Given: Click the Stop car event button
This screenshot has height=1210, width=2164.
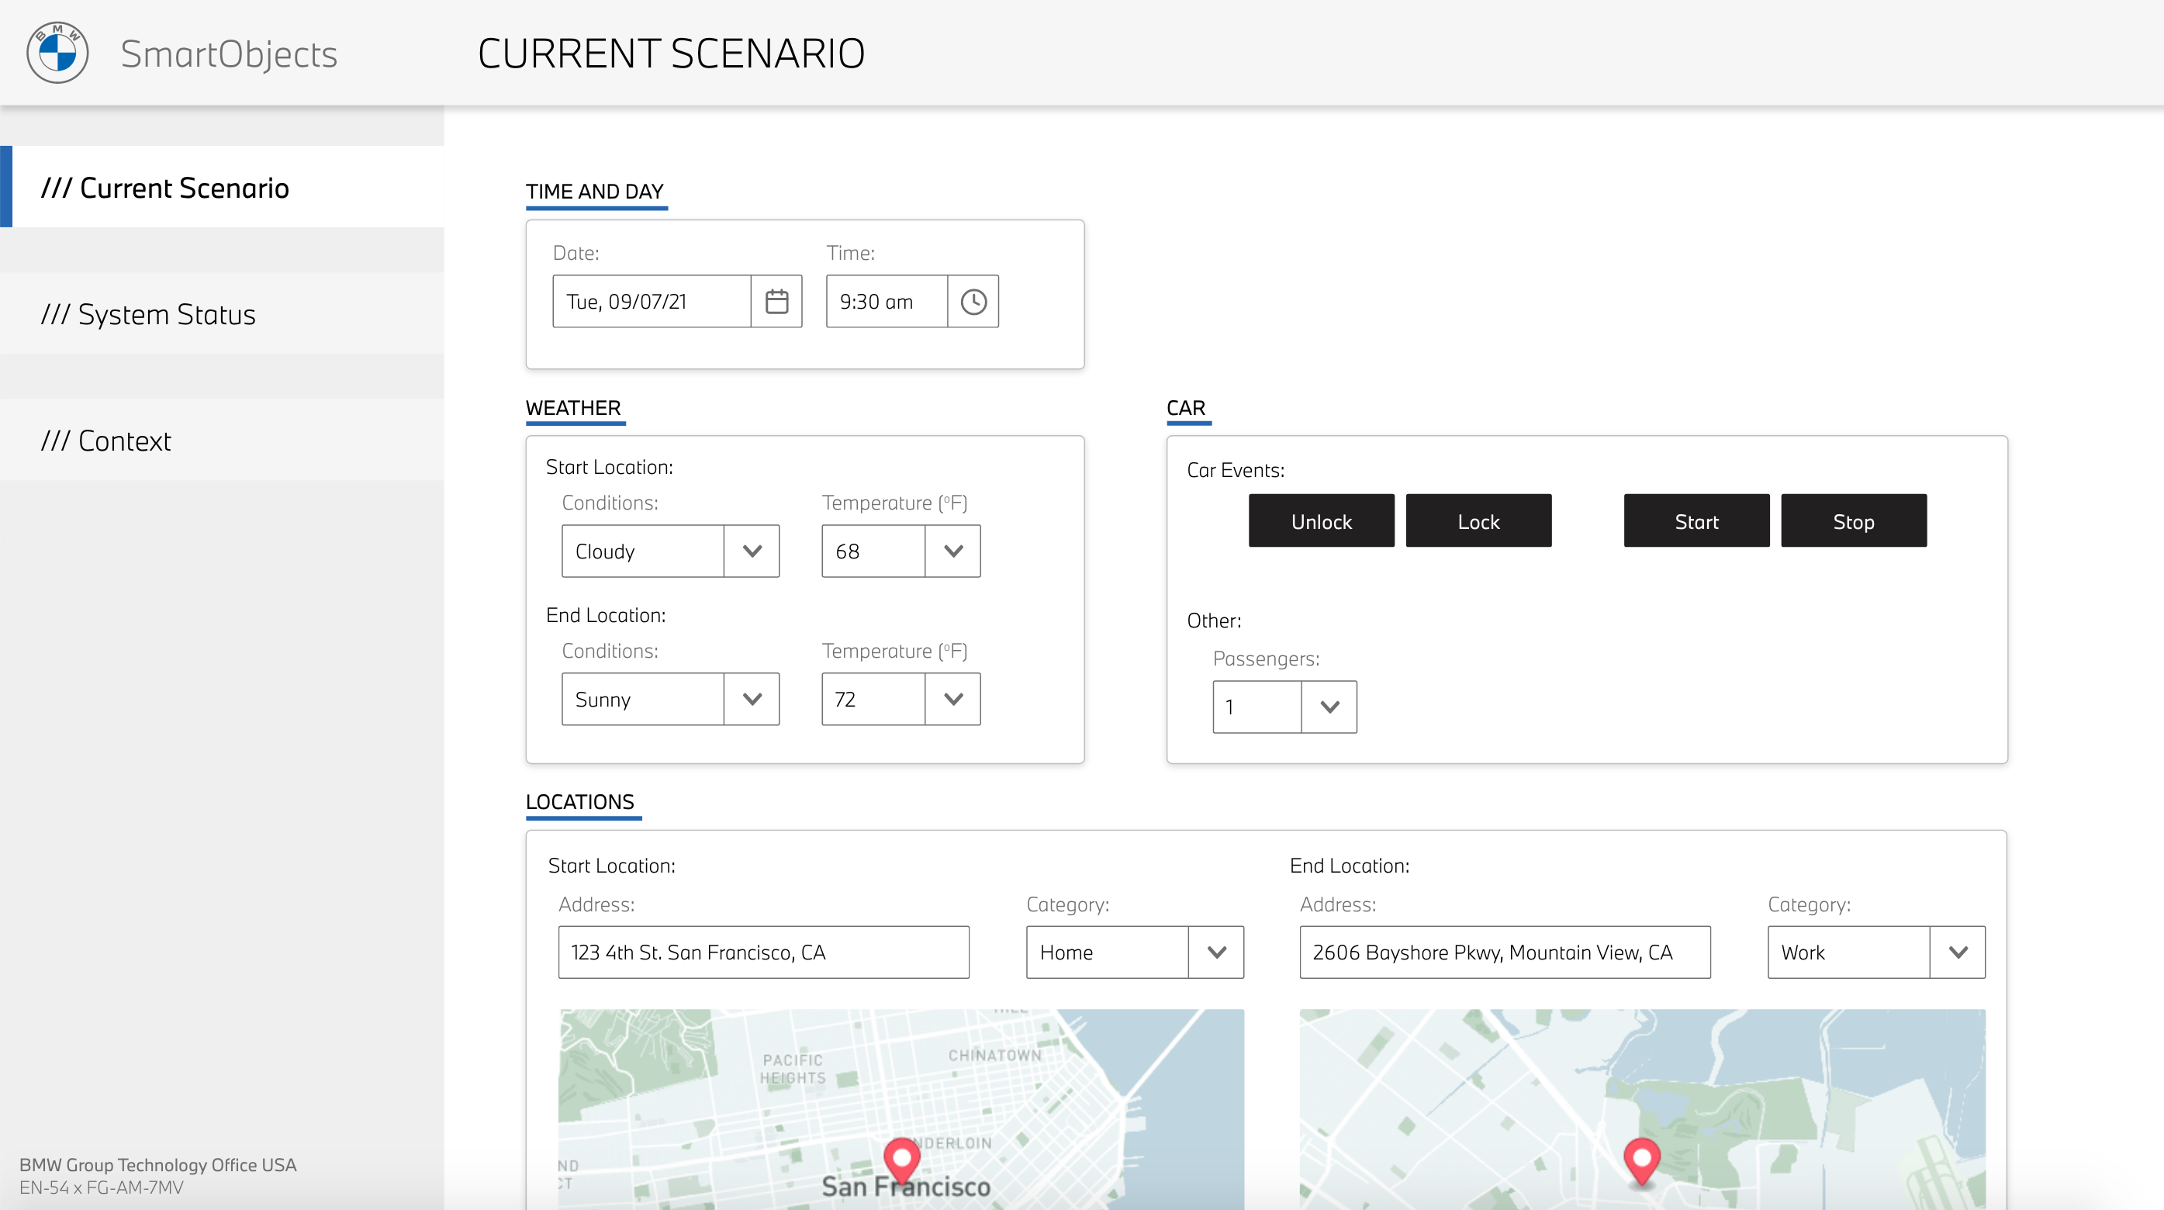Looking at the screenshot, I should [1854, 521].
